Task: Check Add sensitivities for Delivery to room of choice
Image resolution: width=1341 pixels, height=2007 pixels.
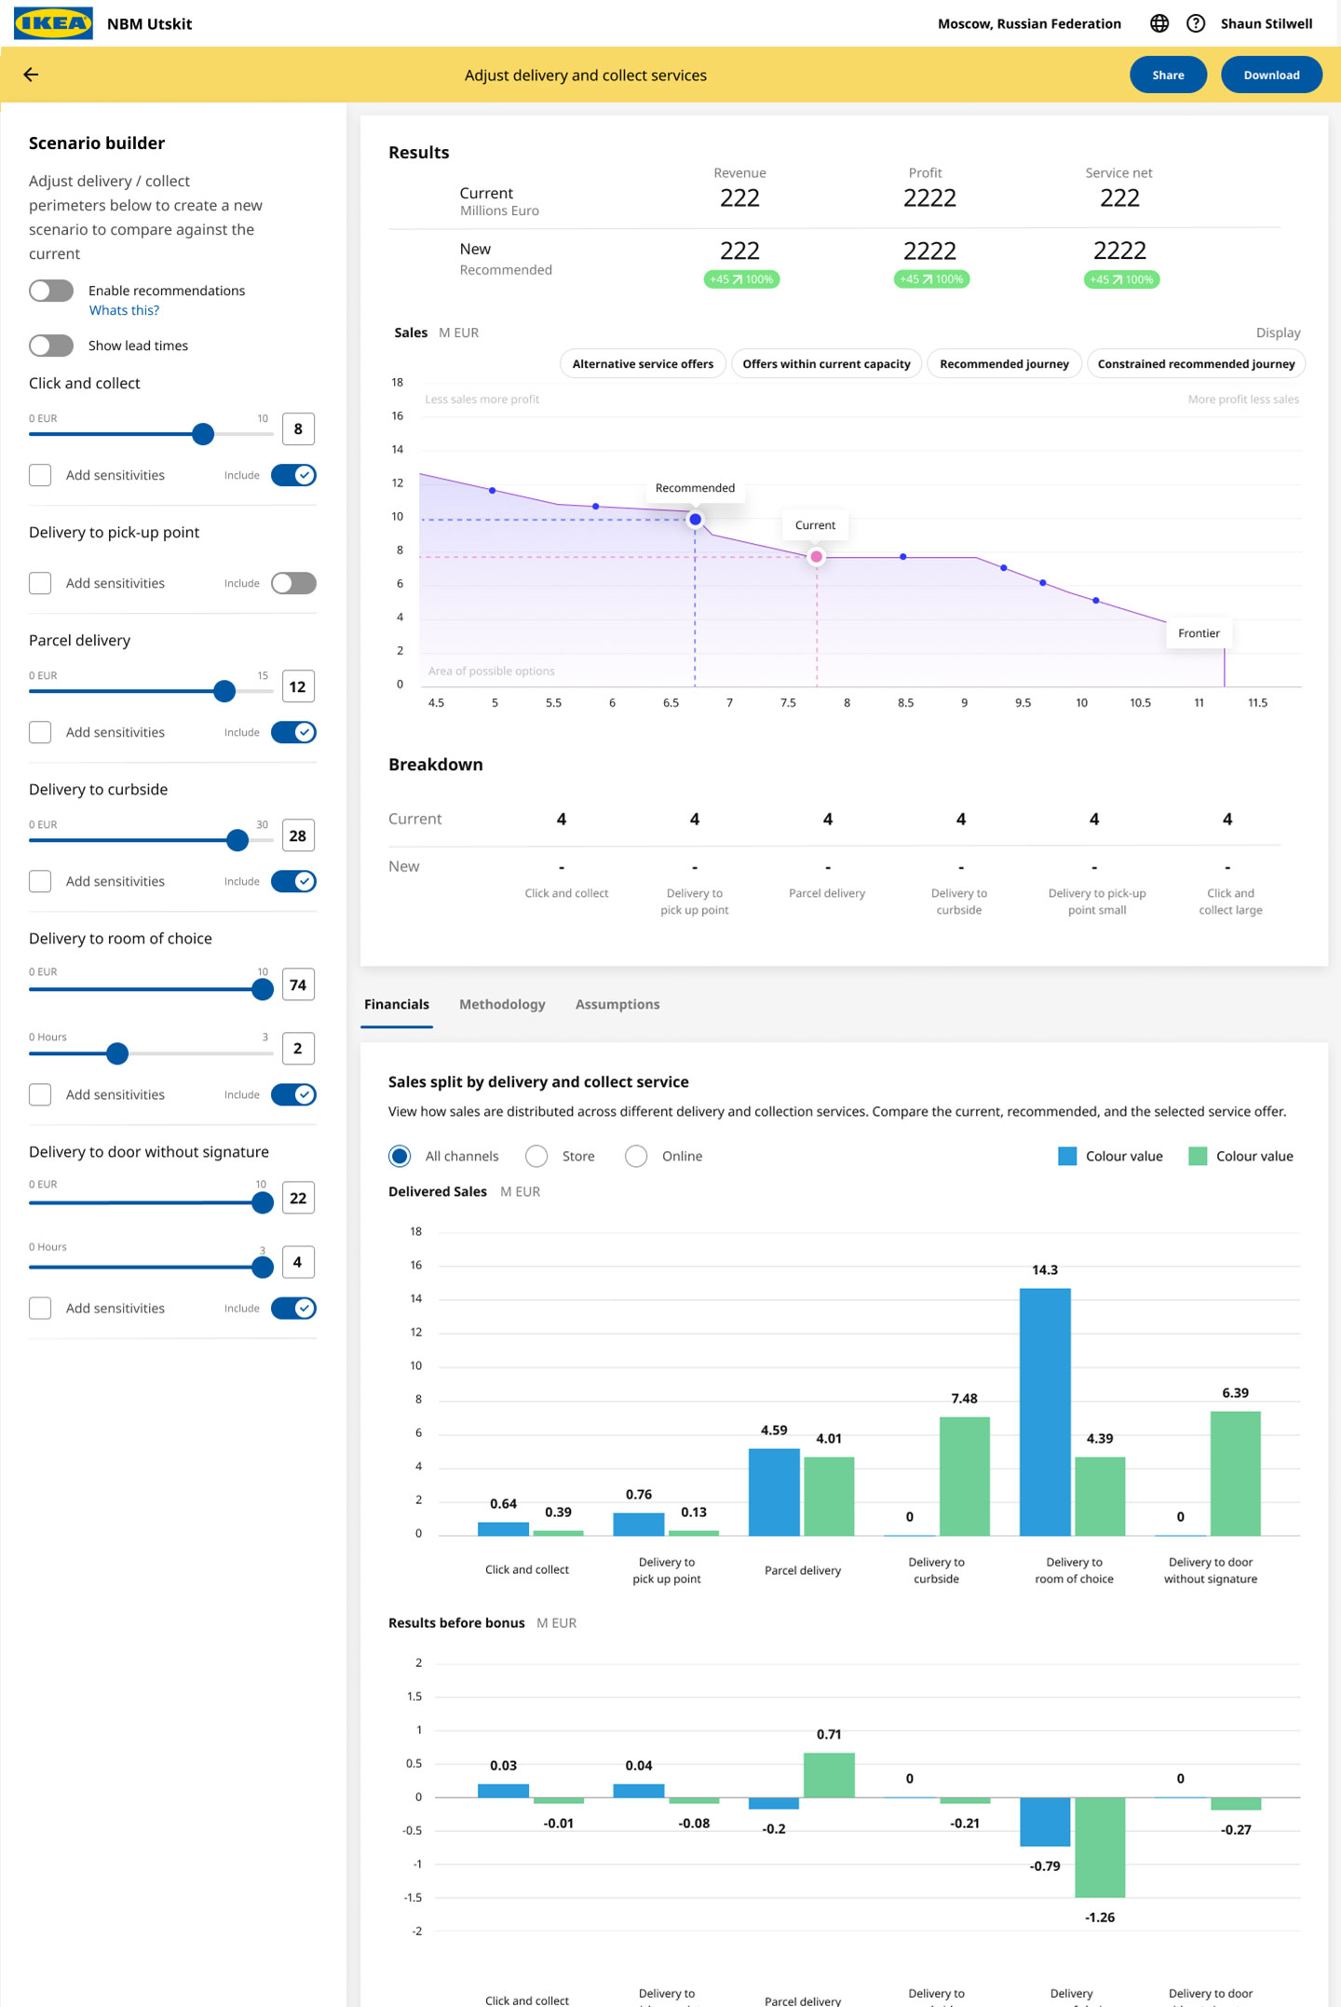Action: click(40, 1094)
